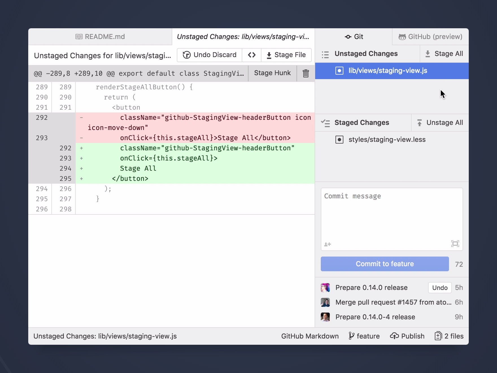
Task: Open the GitHub (preview) tab
Action: click(x=430, y=37)
